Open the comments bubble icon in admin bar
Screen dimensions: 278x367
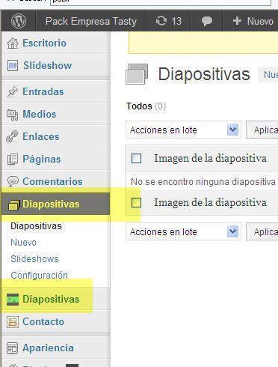coord(207,21)
